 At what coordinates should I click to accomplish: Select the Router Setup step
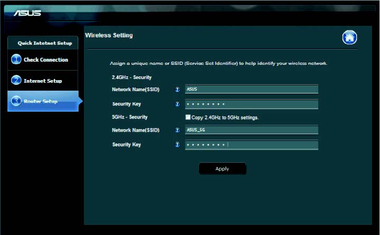click(43, 101)
